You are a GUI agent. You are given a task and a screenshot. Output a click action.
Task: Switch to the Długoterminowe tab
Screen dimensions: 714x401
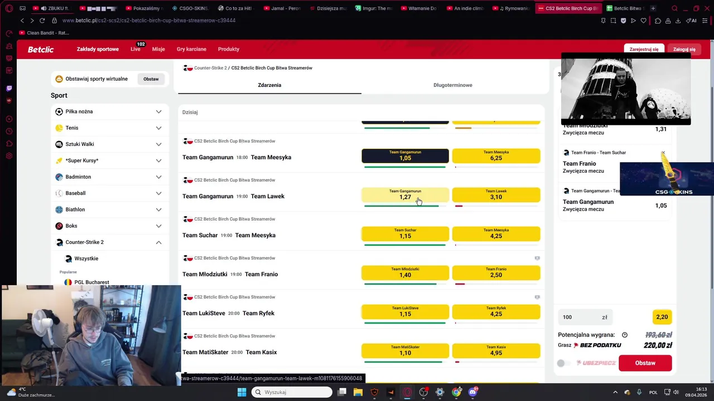point(453,85)
